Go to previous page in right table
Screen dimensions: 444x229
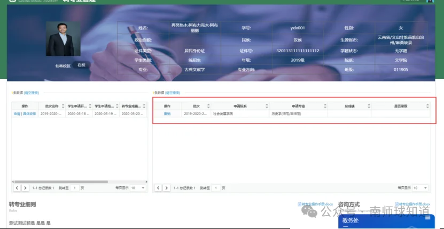pyautogui.click(x=158, y=188)
